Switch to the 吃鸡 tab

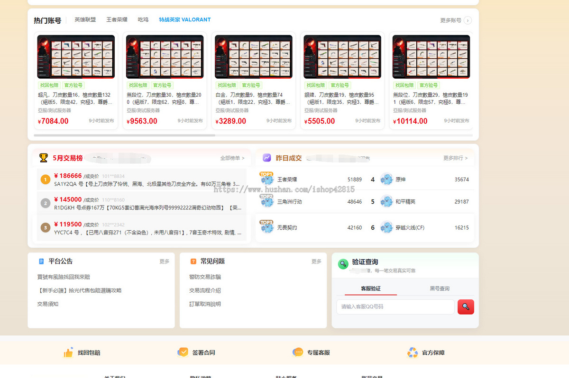pos(143,20)
